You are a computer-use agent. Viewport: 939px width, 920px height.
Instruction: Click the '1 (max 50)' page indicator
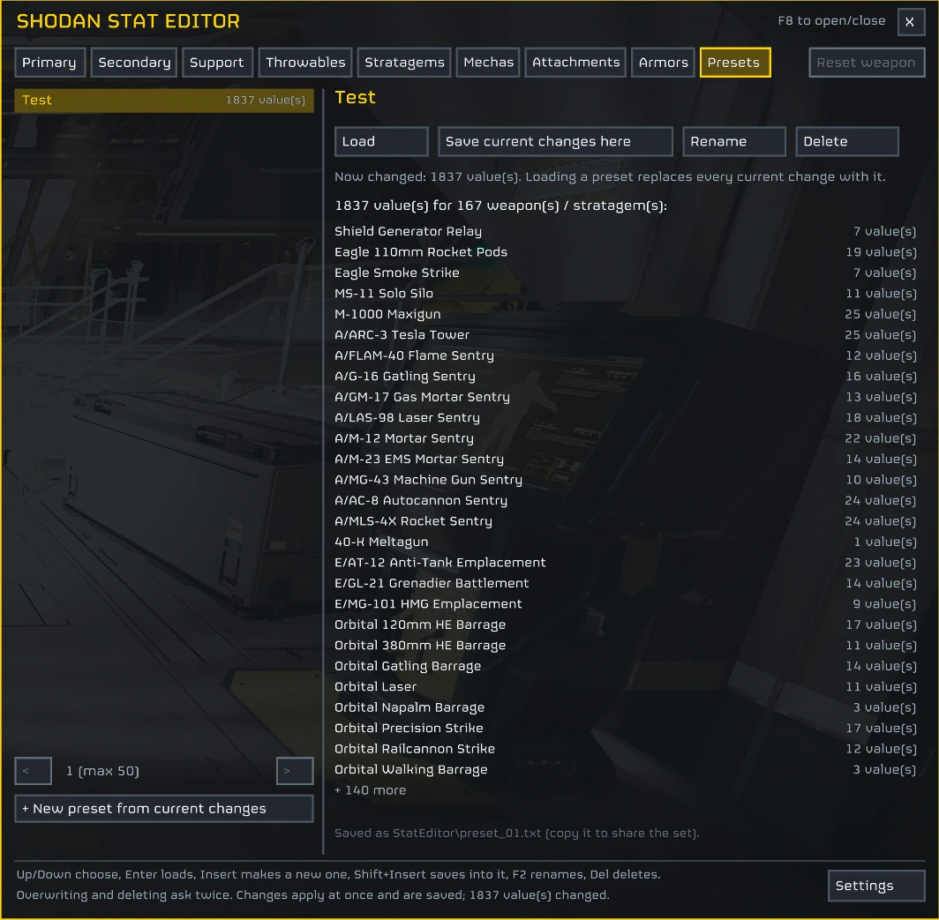tap(102, 771)
